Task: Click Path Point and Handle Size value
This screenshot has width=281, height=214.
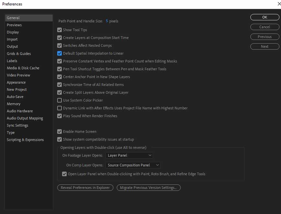Action: click(107, 21)
